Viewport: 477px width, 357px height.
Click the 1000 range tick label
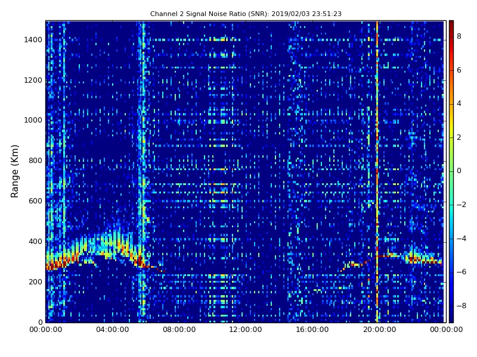click(x=33, y=120)
